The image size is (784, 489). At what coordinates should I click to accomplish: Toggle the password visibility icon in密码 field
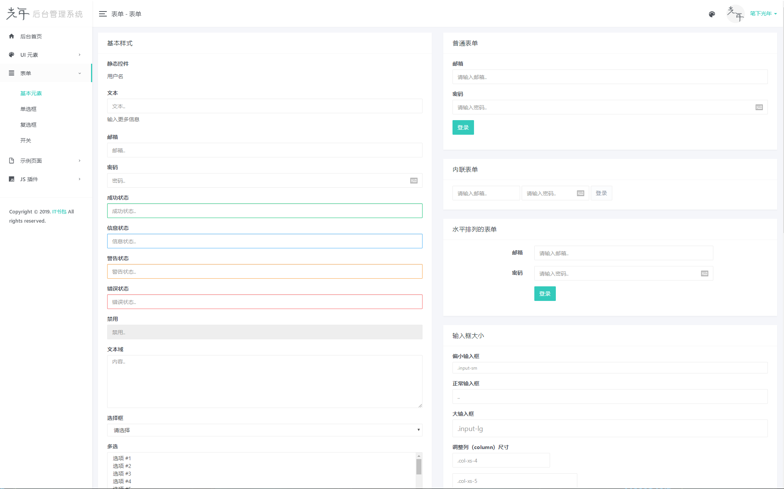tap(414, 180)
